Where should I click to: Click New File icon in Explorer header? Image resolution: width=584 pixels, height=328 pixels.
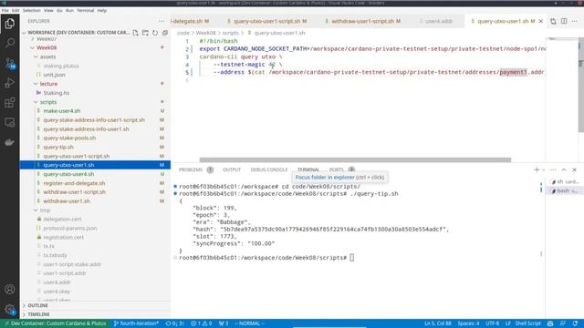click(136, 33)
